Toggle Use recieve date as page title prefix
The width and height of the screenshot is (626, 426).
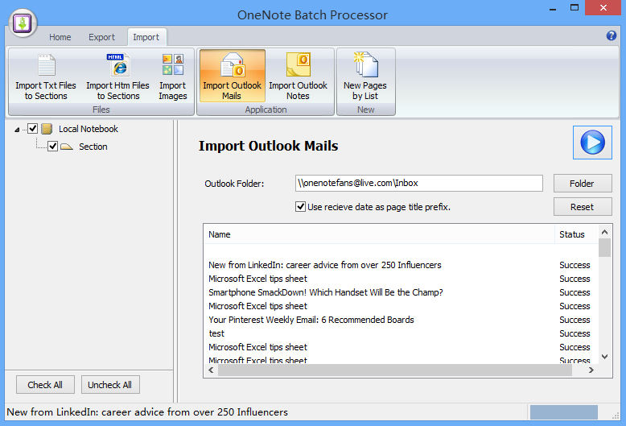[x=300, y=207]
